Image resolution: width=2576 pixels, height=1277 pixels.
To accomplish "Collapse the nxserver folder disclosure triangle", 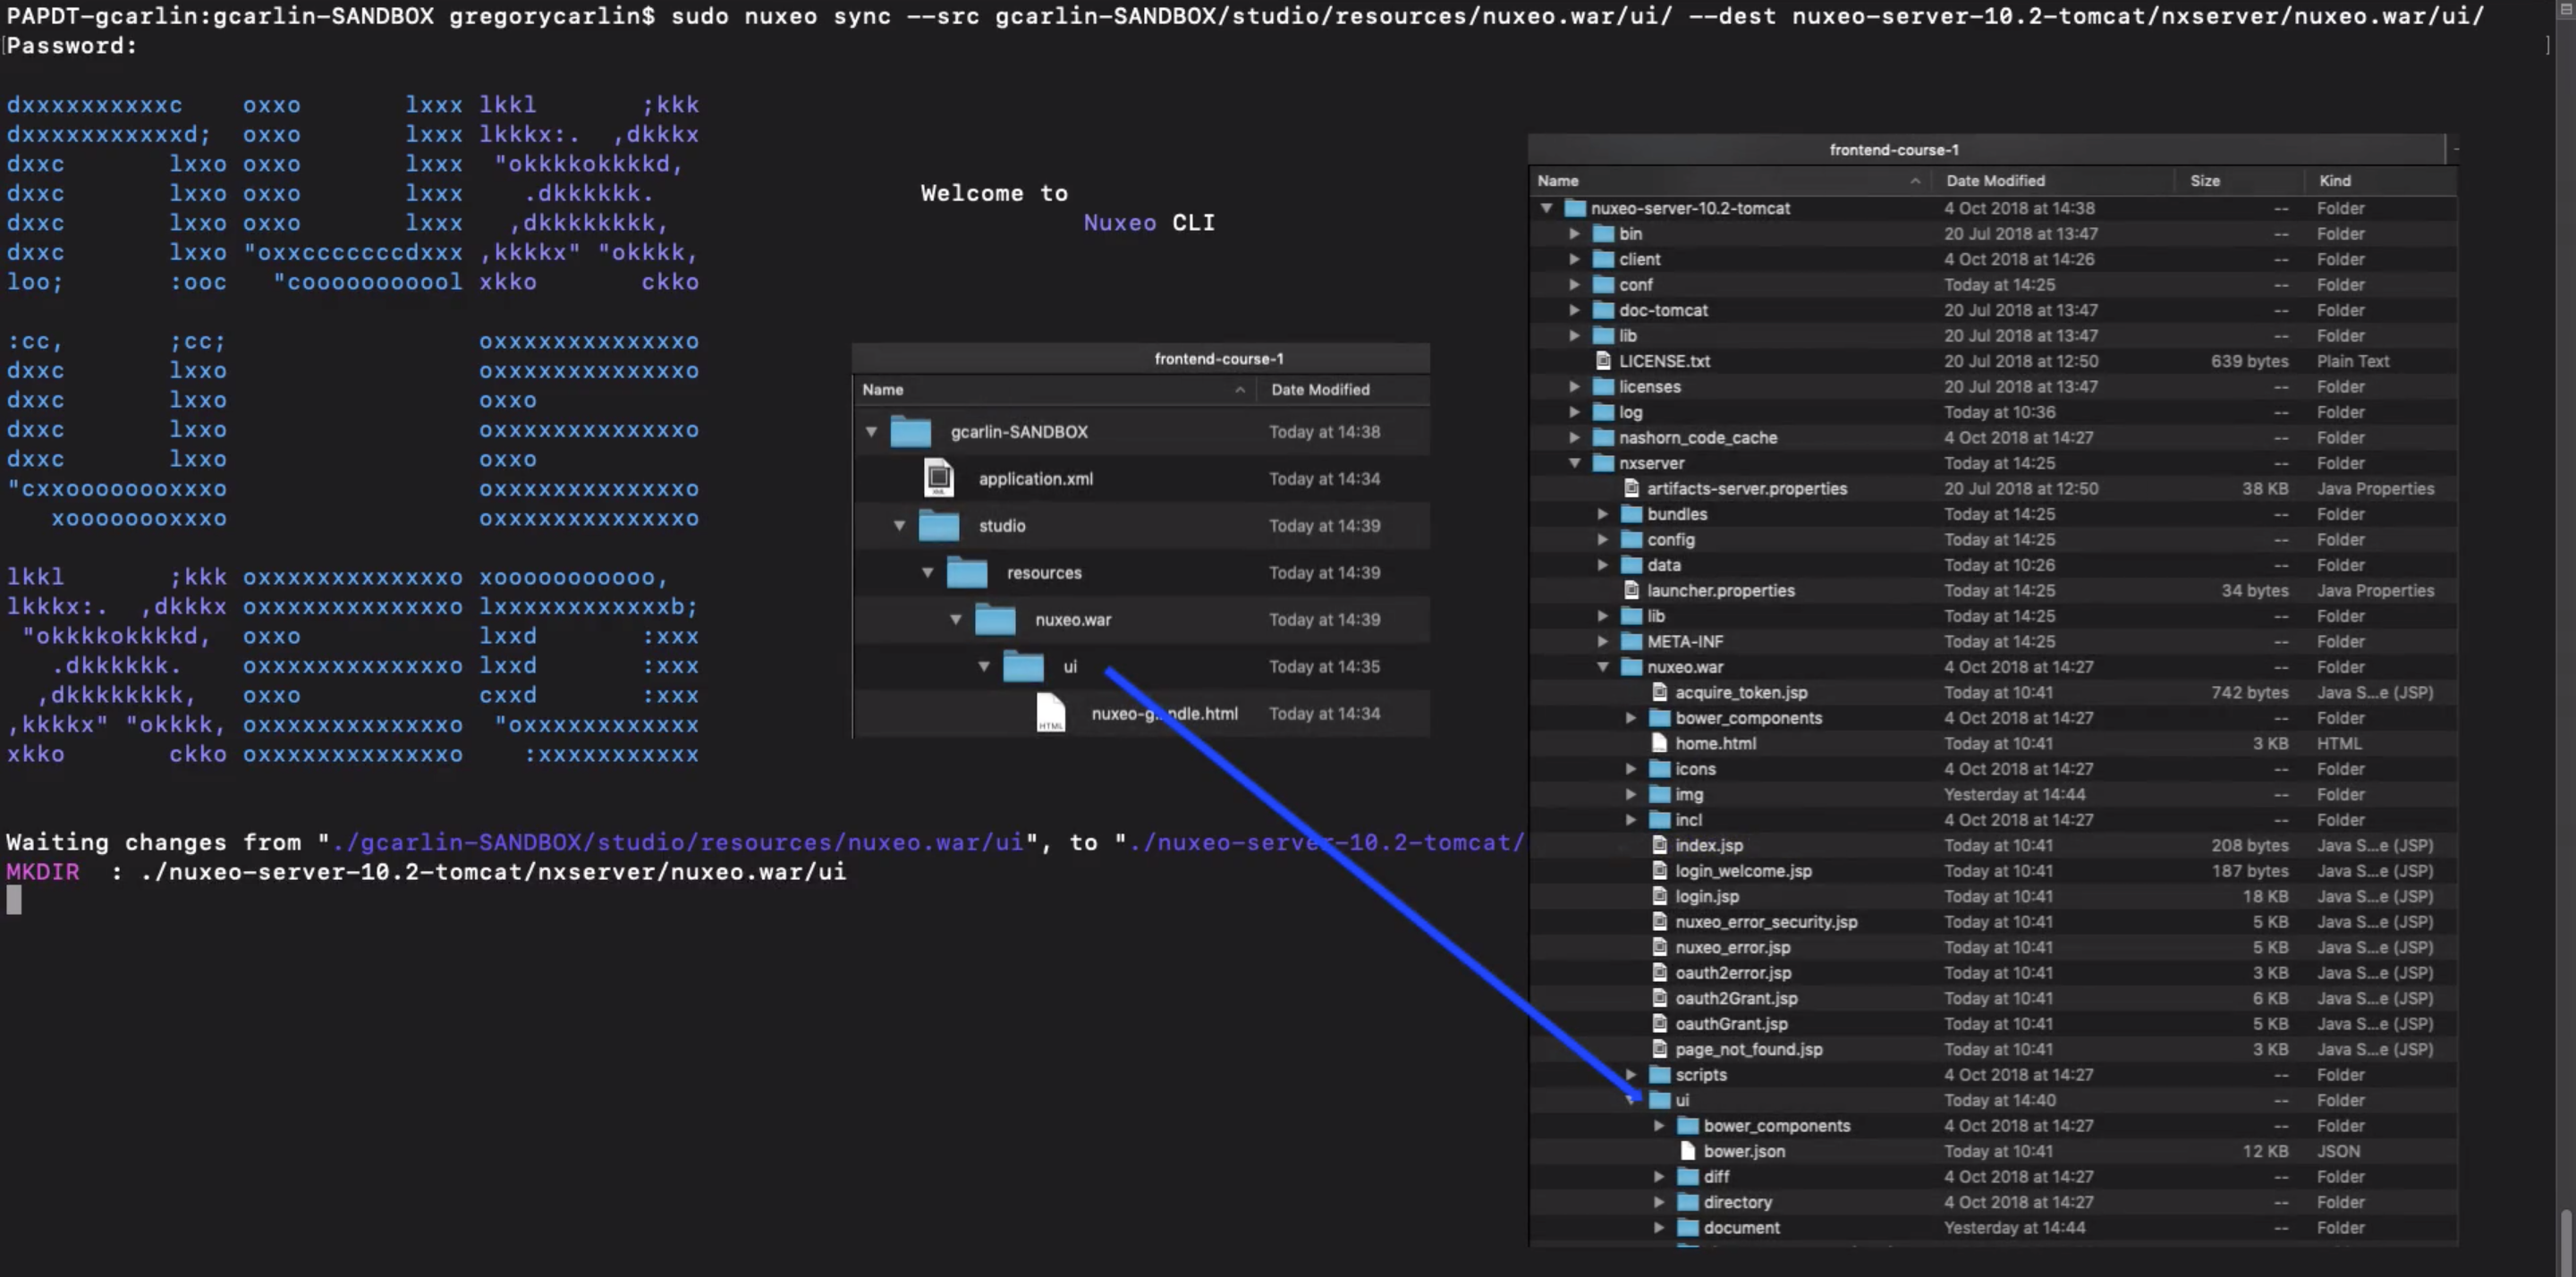I will [x=1574, y=463].
